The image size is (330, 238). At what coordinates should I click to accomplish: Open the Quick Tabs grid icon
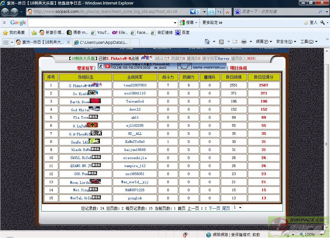(x=6, y=42)
